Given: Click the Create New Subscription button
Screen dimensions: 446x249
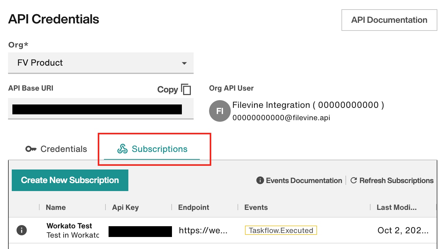Looking at the screenshot, I should pos(70,180).
